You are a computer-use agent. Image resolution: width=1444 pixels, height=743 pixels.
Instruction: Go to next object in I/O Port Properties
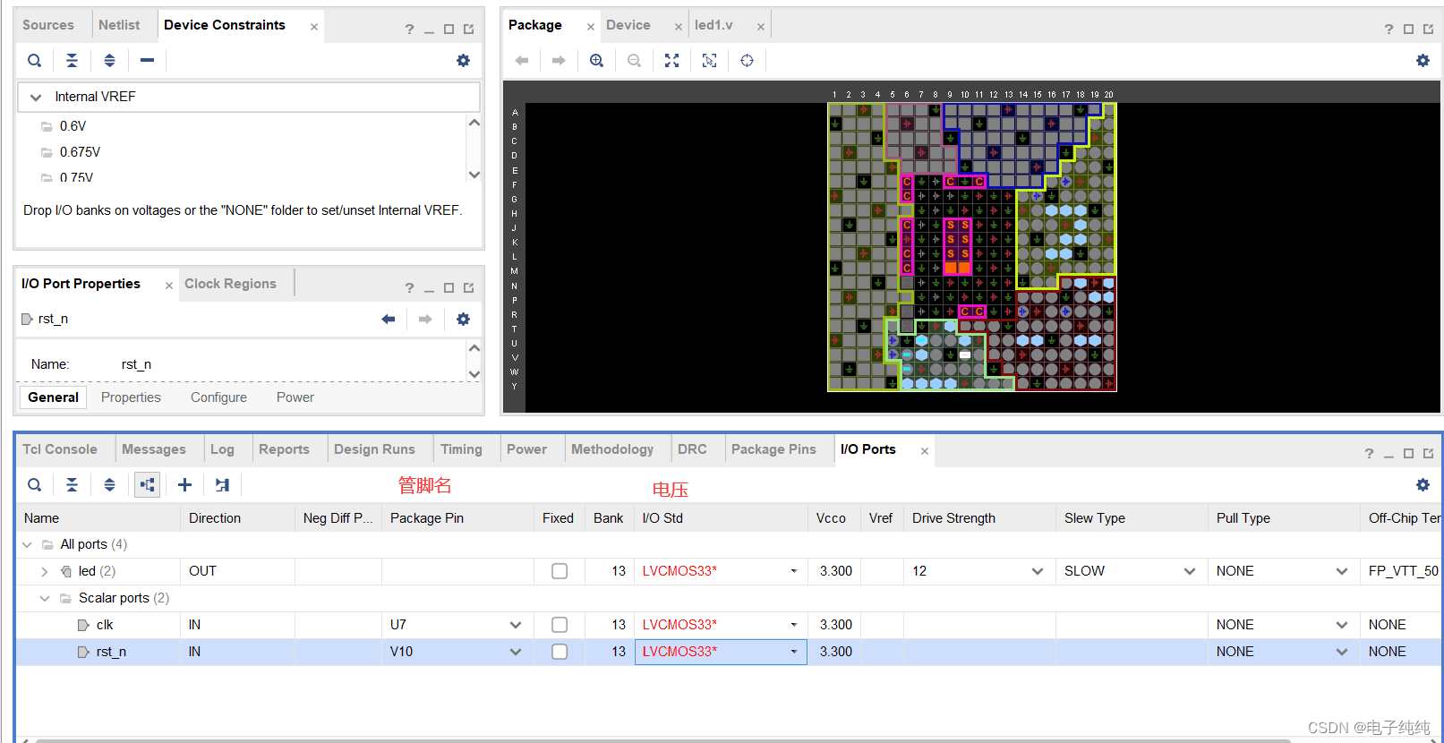[425, 320]
